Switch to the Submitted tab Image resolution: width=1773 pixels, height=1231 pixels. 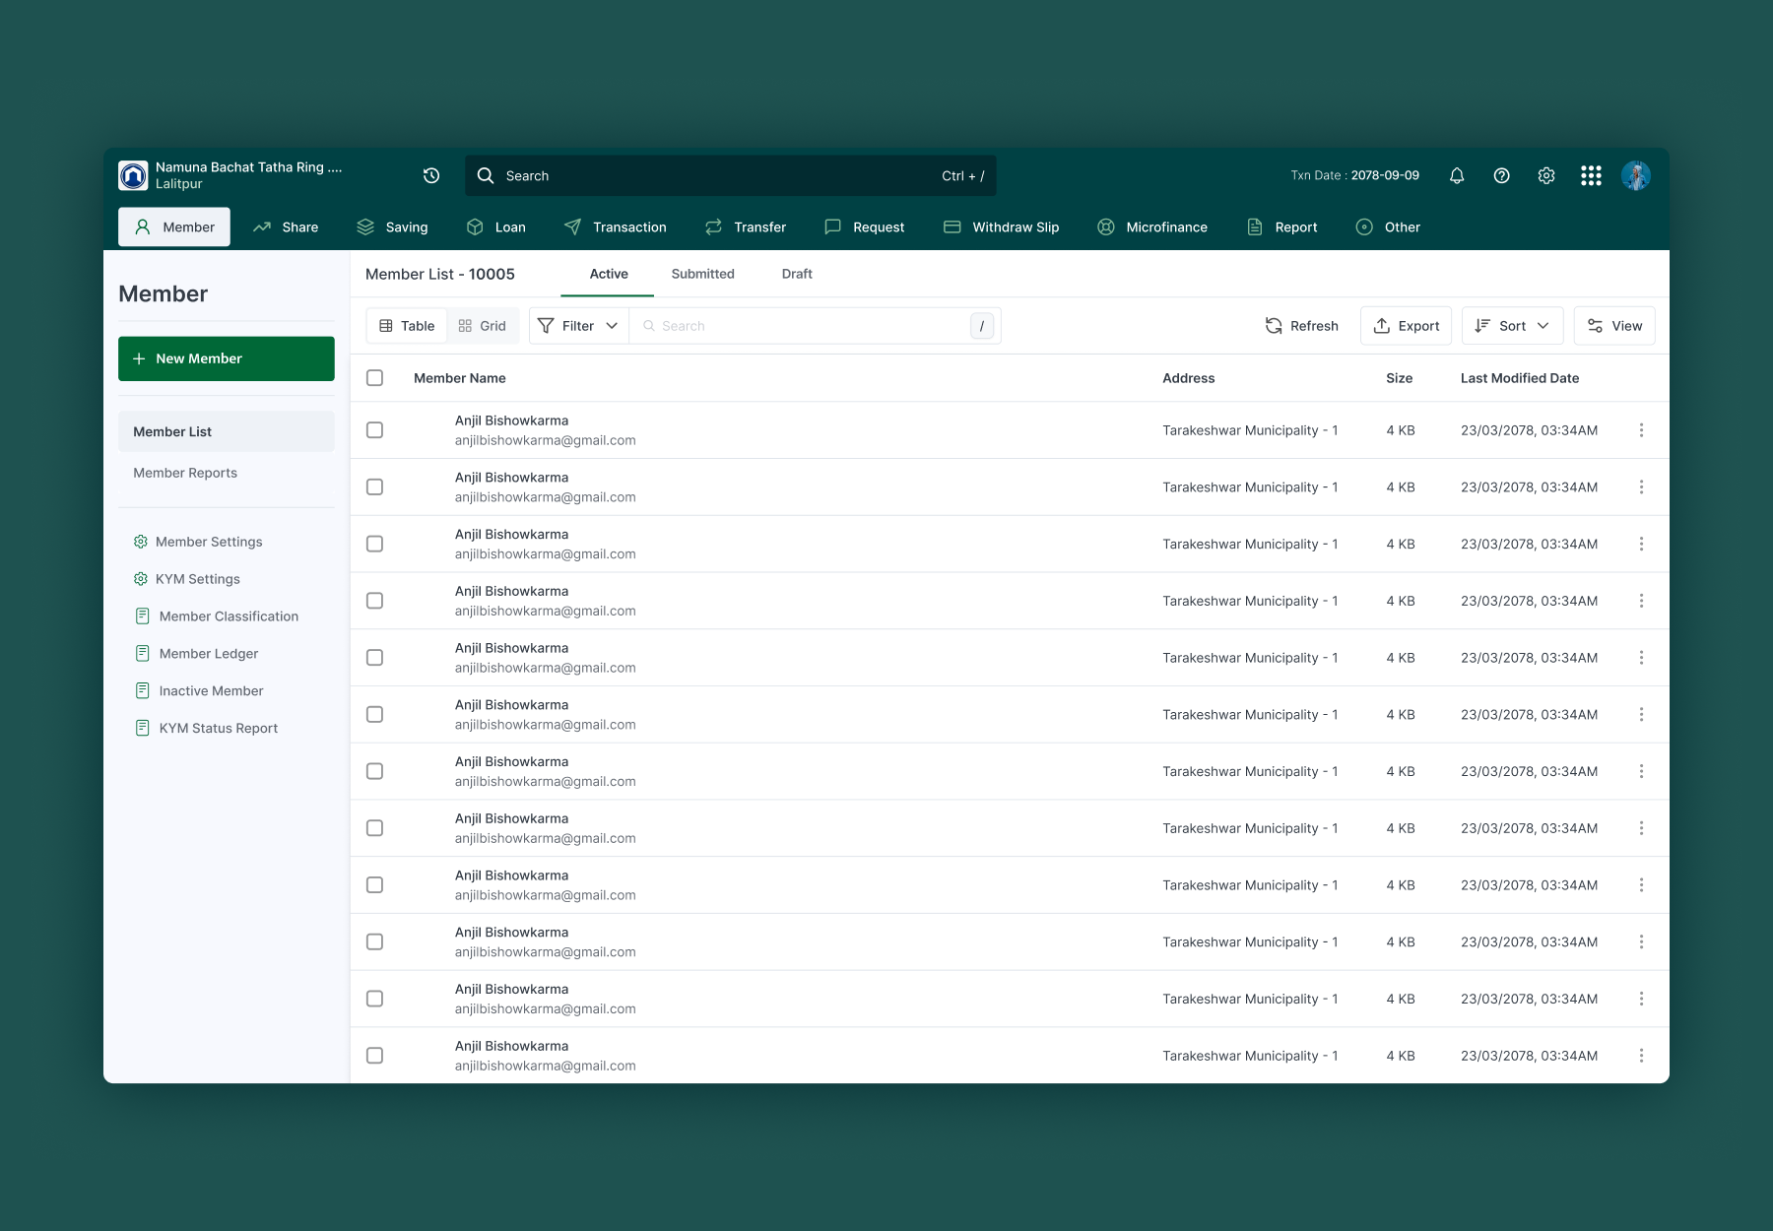pyautogui.click(x=702, y=274)
